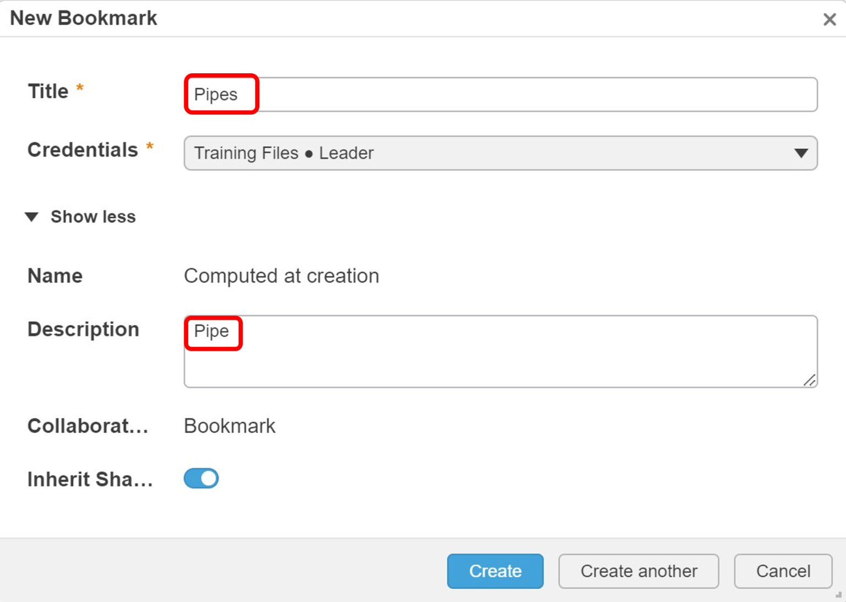Screen dimensions: 846x602
Task: Click the Description resize handle
Action: pos(810,380)
